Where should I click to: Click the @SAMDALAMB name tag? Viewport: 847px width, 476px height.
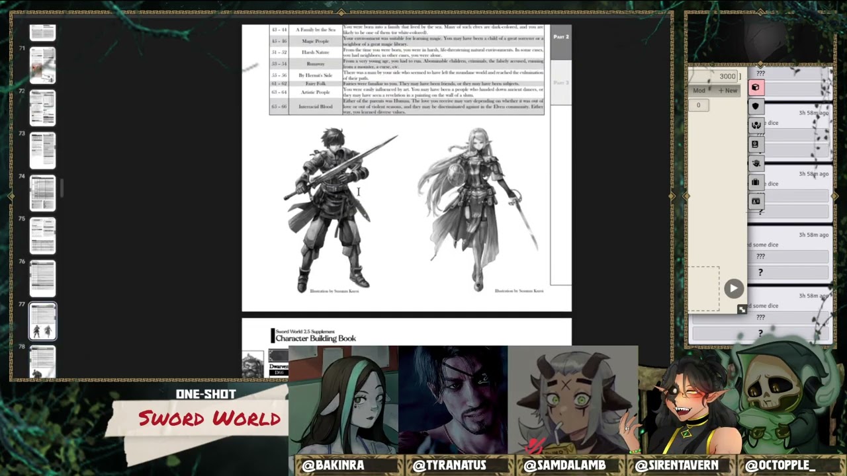coord(564,465)
